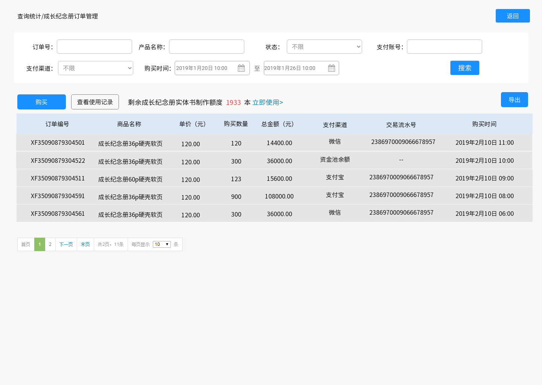The height and width of the screenshot is (385, 542).
Task: Go to page 2
Action: [x=50, y=244]
